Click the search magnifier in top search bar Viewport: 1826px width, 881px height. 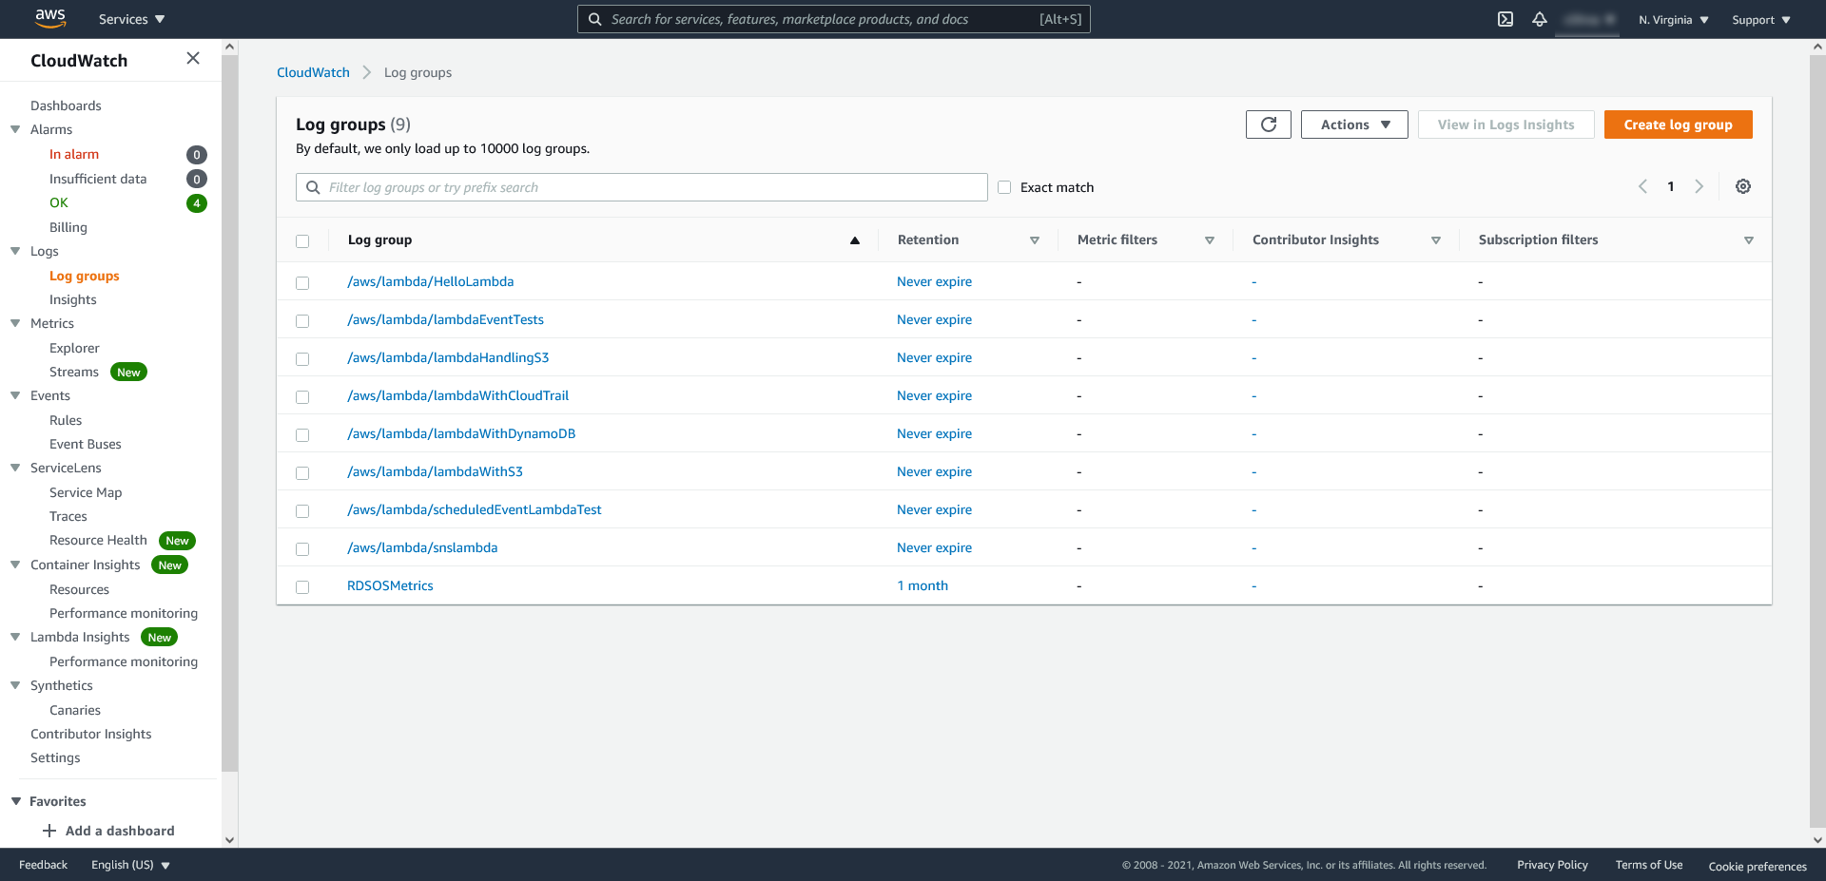point(594,19)
